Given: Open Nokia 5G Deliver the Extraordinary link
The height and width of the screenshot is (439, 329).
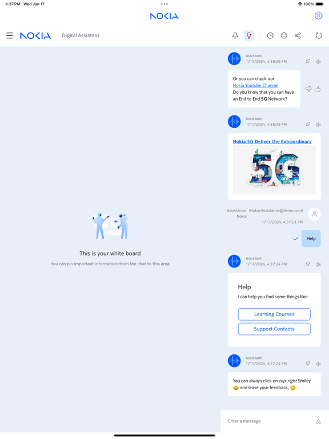Looking at the screenshot, I should 272,142.
